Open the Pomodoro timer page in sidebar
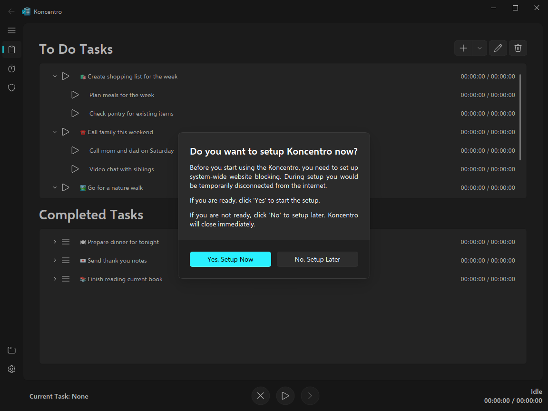 pos(12,68)
